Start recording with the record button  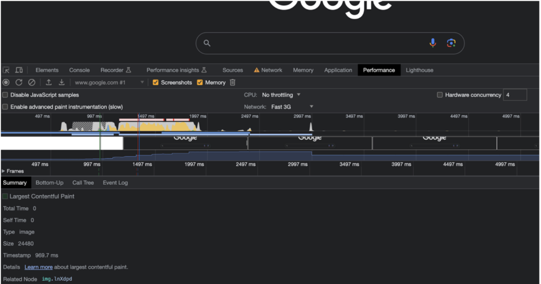click(x=6, y=82)
